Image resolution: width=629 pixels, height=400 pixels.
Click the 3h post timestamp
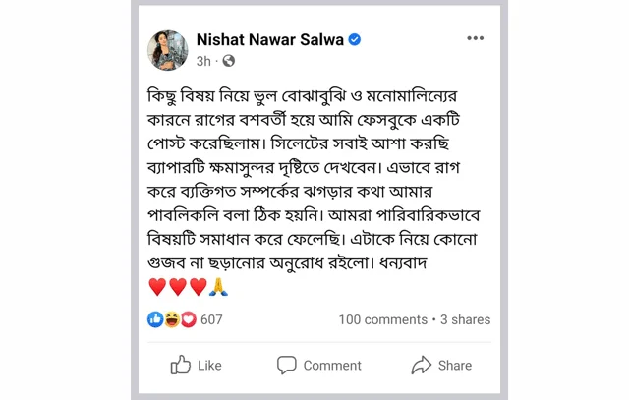203,61
